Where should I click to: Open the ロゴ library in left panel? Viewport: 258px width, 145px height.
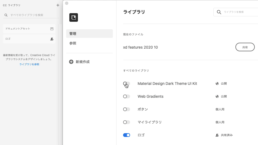[29, 39]
